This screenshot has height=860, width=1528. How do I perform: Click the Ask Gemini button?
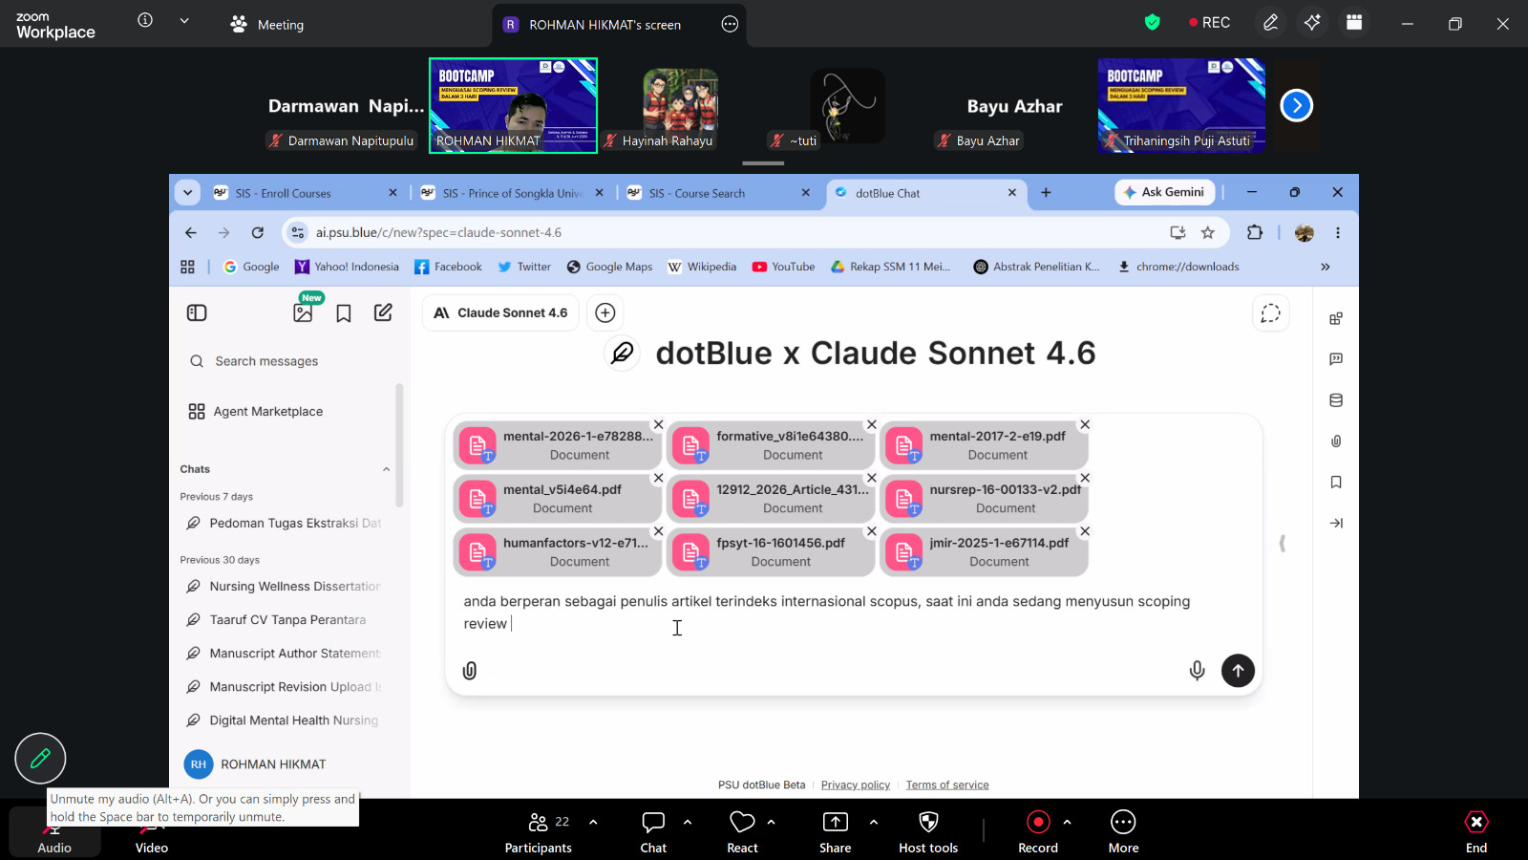tap(1164, 192)
